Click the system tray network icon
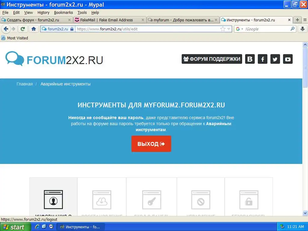Image resolution: width=308 pixels, height=231 pixels. 282,227
